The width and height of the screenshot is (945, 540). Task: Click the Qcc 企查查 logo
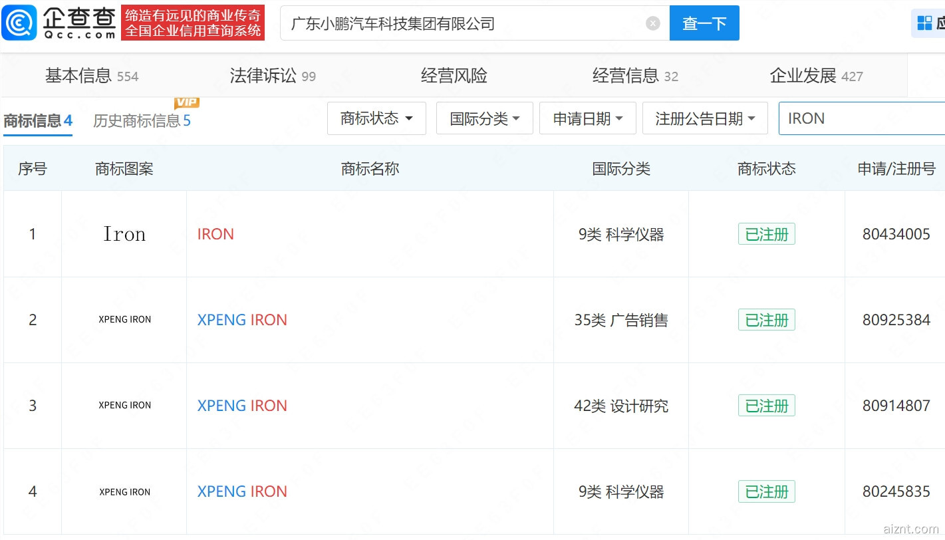pos(59,23)
